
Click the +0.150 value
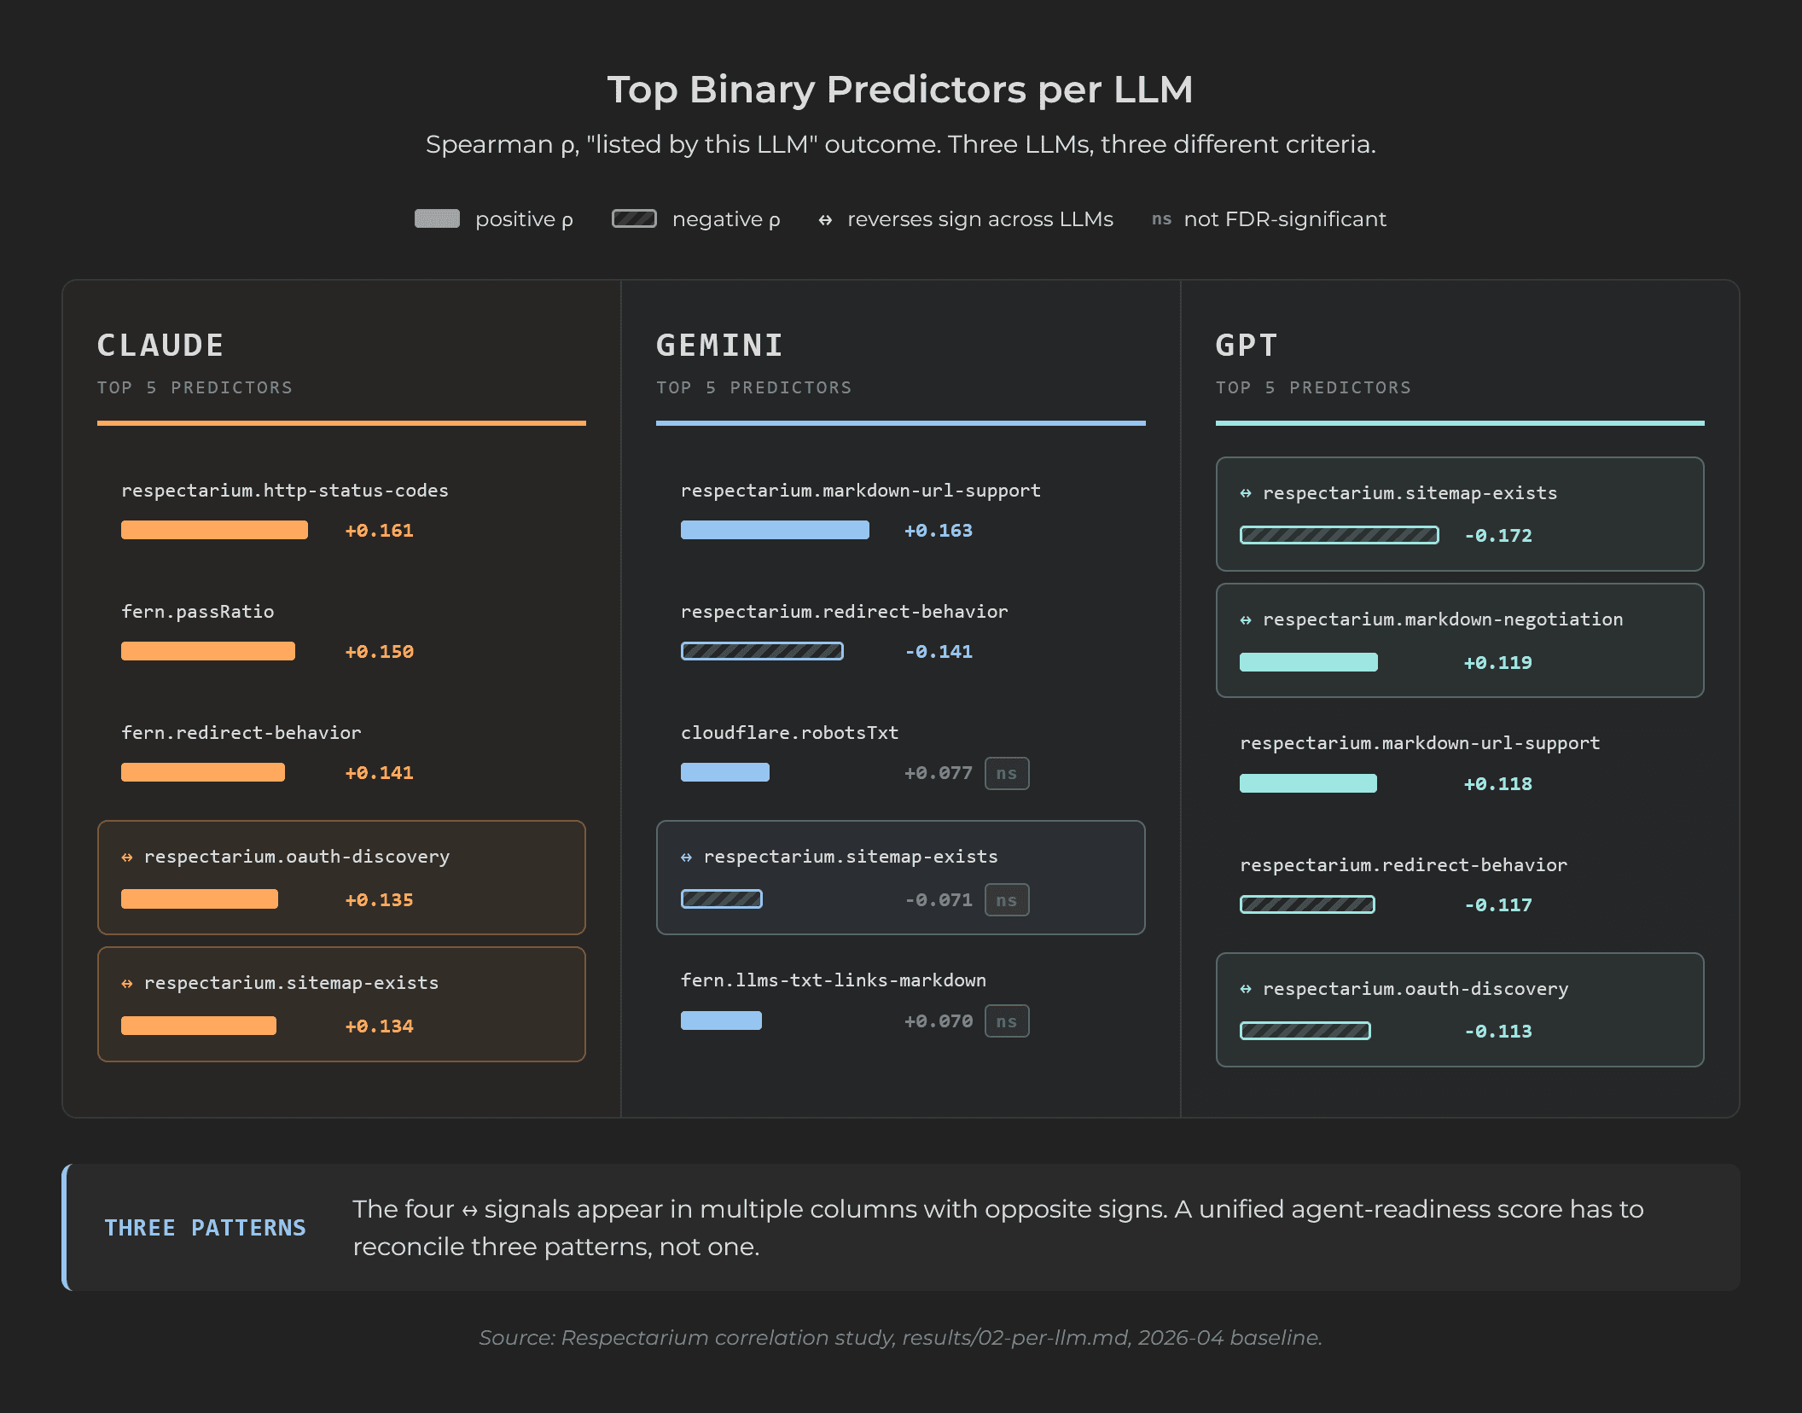pyautogui.click(x=379, y=652)
